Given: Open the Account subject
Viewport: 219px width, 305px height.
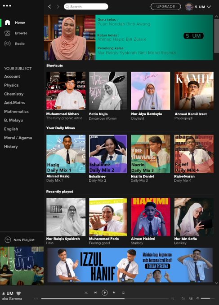Looking at the screenshot, I should pyautogui.click(x=12, y=76).
